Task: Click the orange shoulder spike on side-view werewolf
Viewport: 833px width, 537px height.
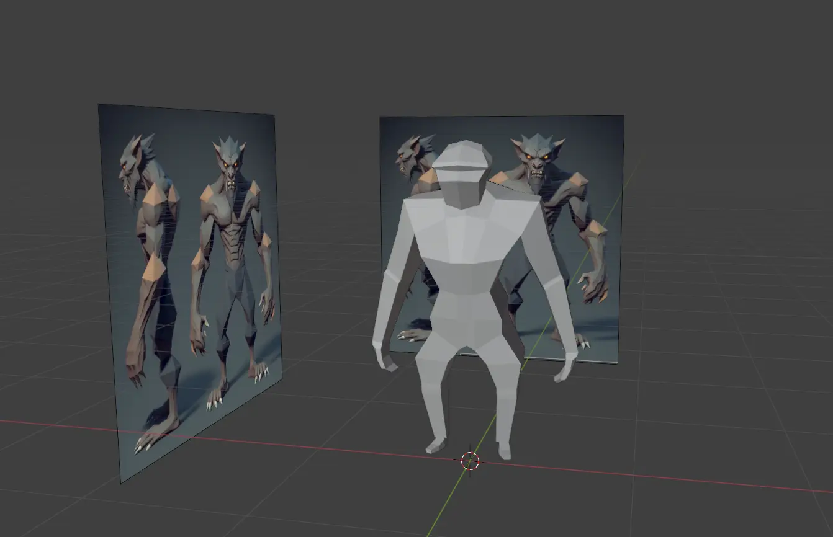Action: tap(154, 195)
